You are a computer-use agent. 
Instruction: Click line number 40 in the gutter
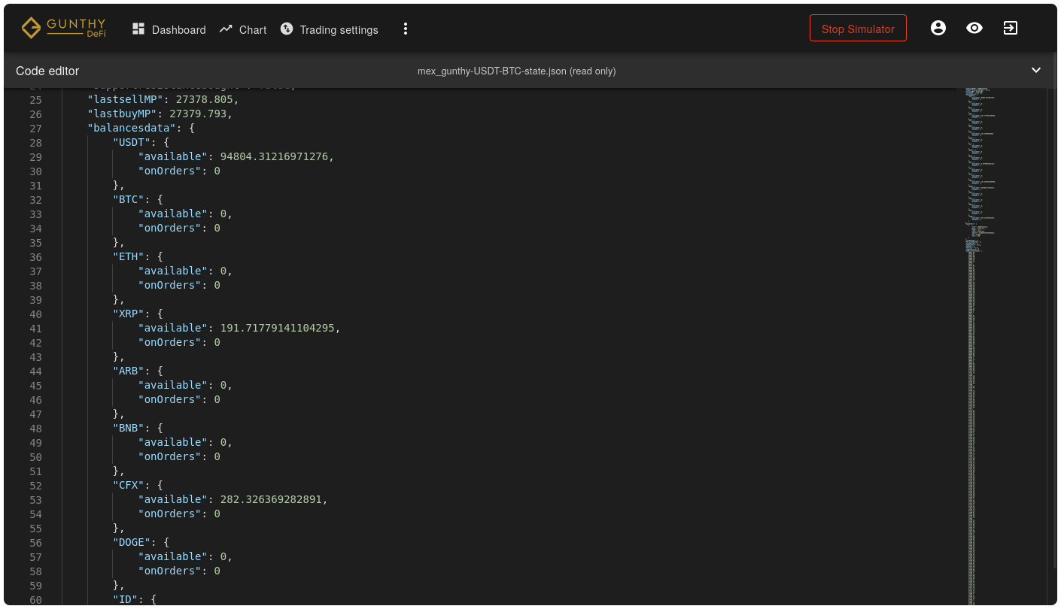pyautogui.click(x=35, y=314)
